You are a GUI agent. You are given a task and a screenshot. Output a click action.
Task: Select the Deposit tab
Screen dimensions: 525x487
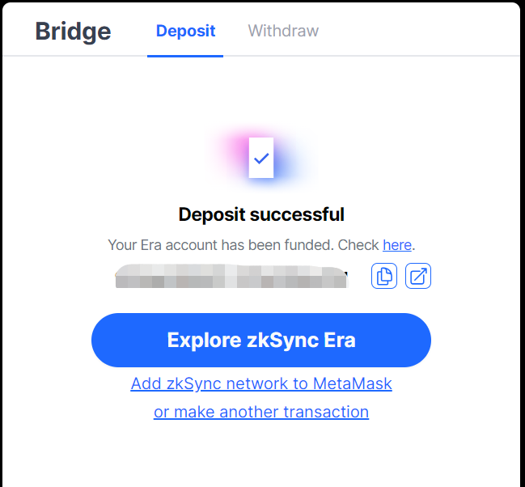point(185,32)
